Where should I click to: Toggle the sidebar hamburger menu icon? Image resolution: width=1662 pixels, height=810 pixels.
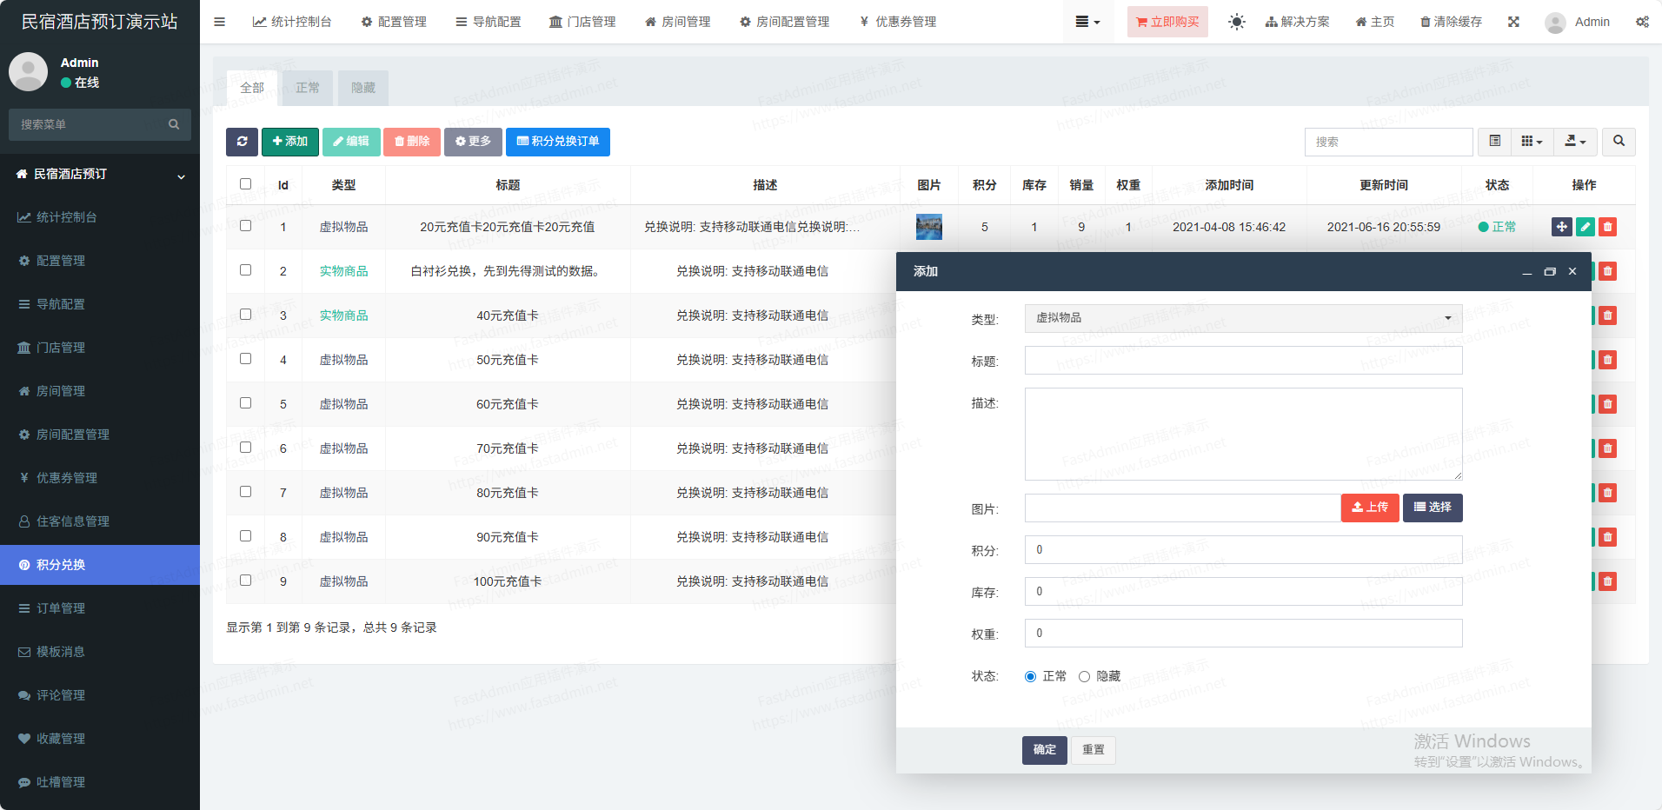click(x=219, y=22)
